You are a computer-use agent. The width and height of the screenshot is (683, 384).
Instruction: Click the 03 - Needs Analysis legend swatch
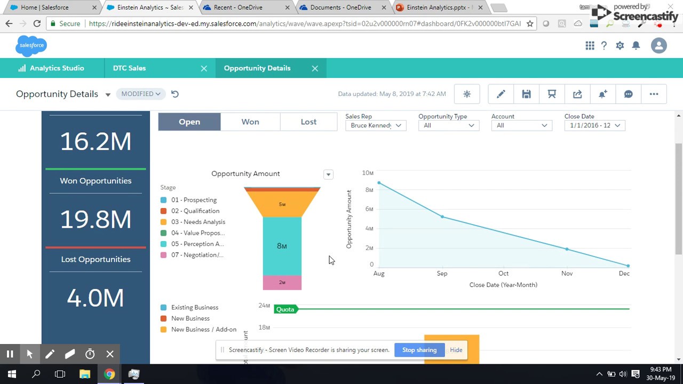[x=164, y=222]
